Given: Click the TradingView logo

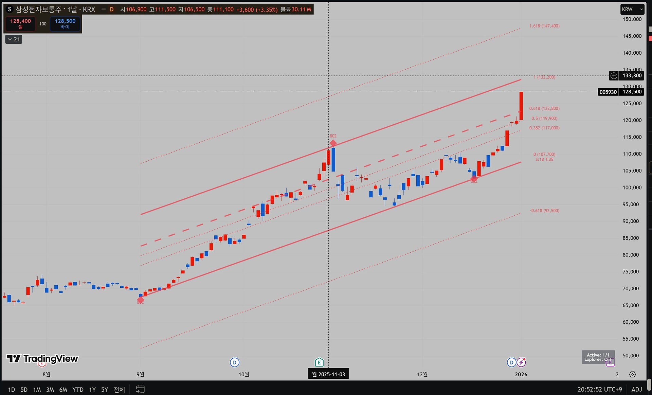Looking at the screenshot, I should tap(42, 358).
